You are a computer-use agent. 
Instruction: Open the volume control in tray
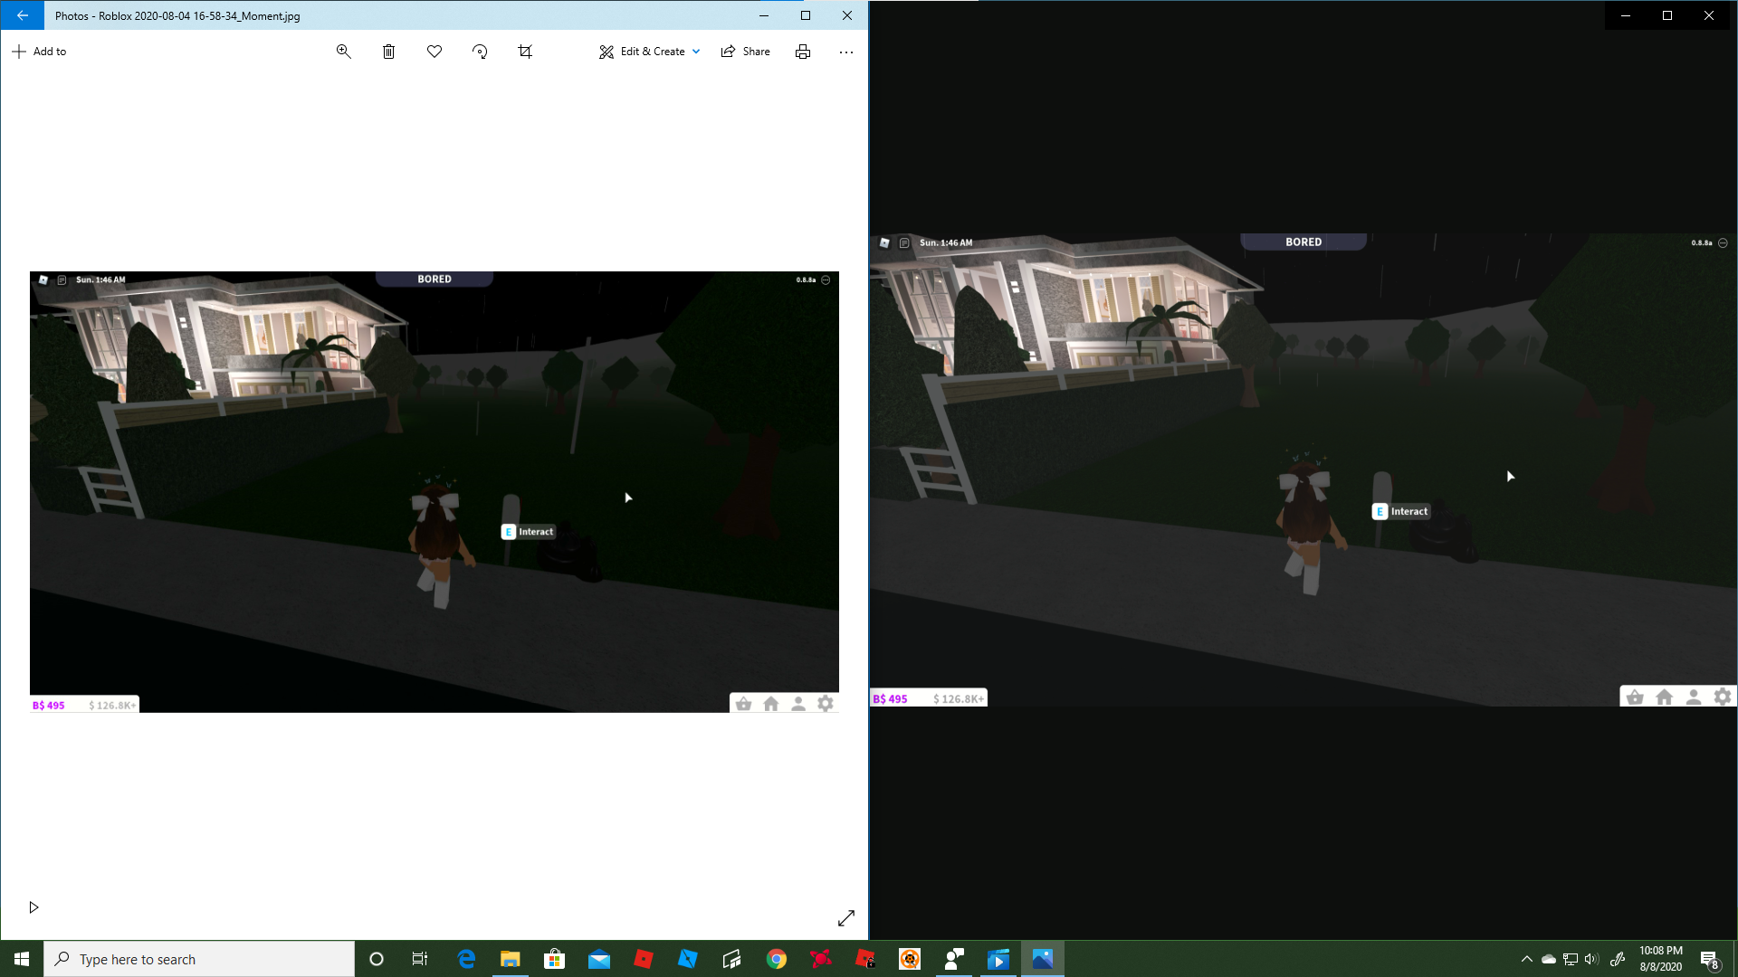pyautogui.click(x=1592, y=959)
